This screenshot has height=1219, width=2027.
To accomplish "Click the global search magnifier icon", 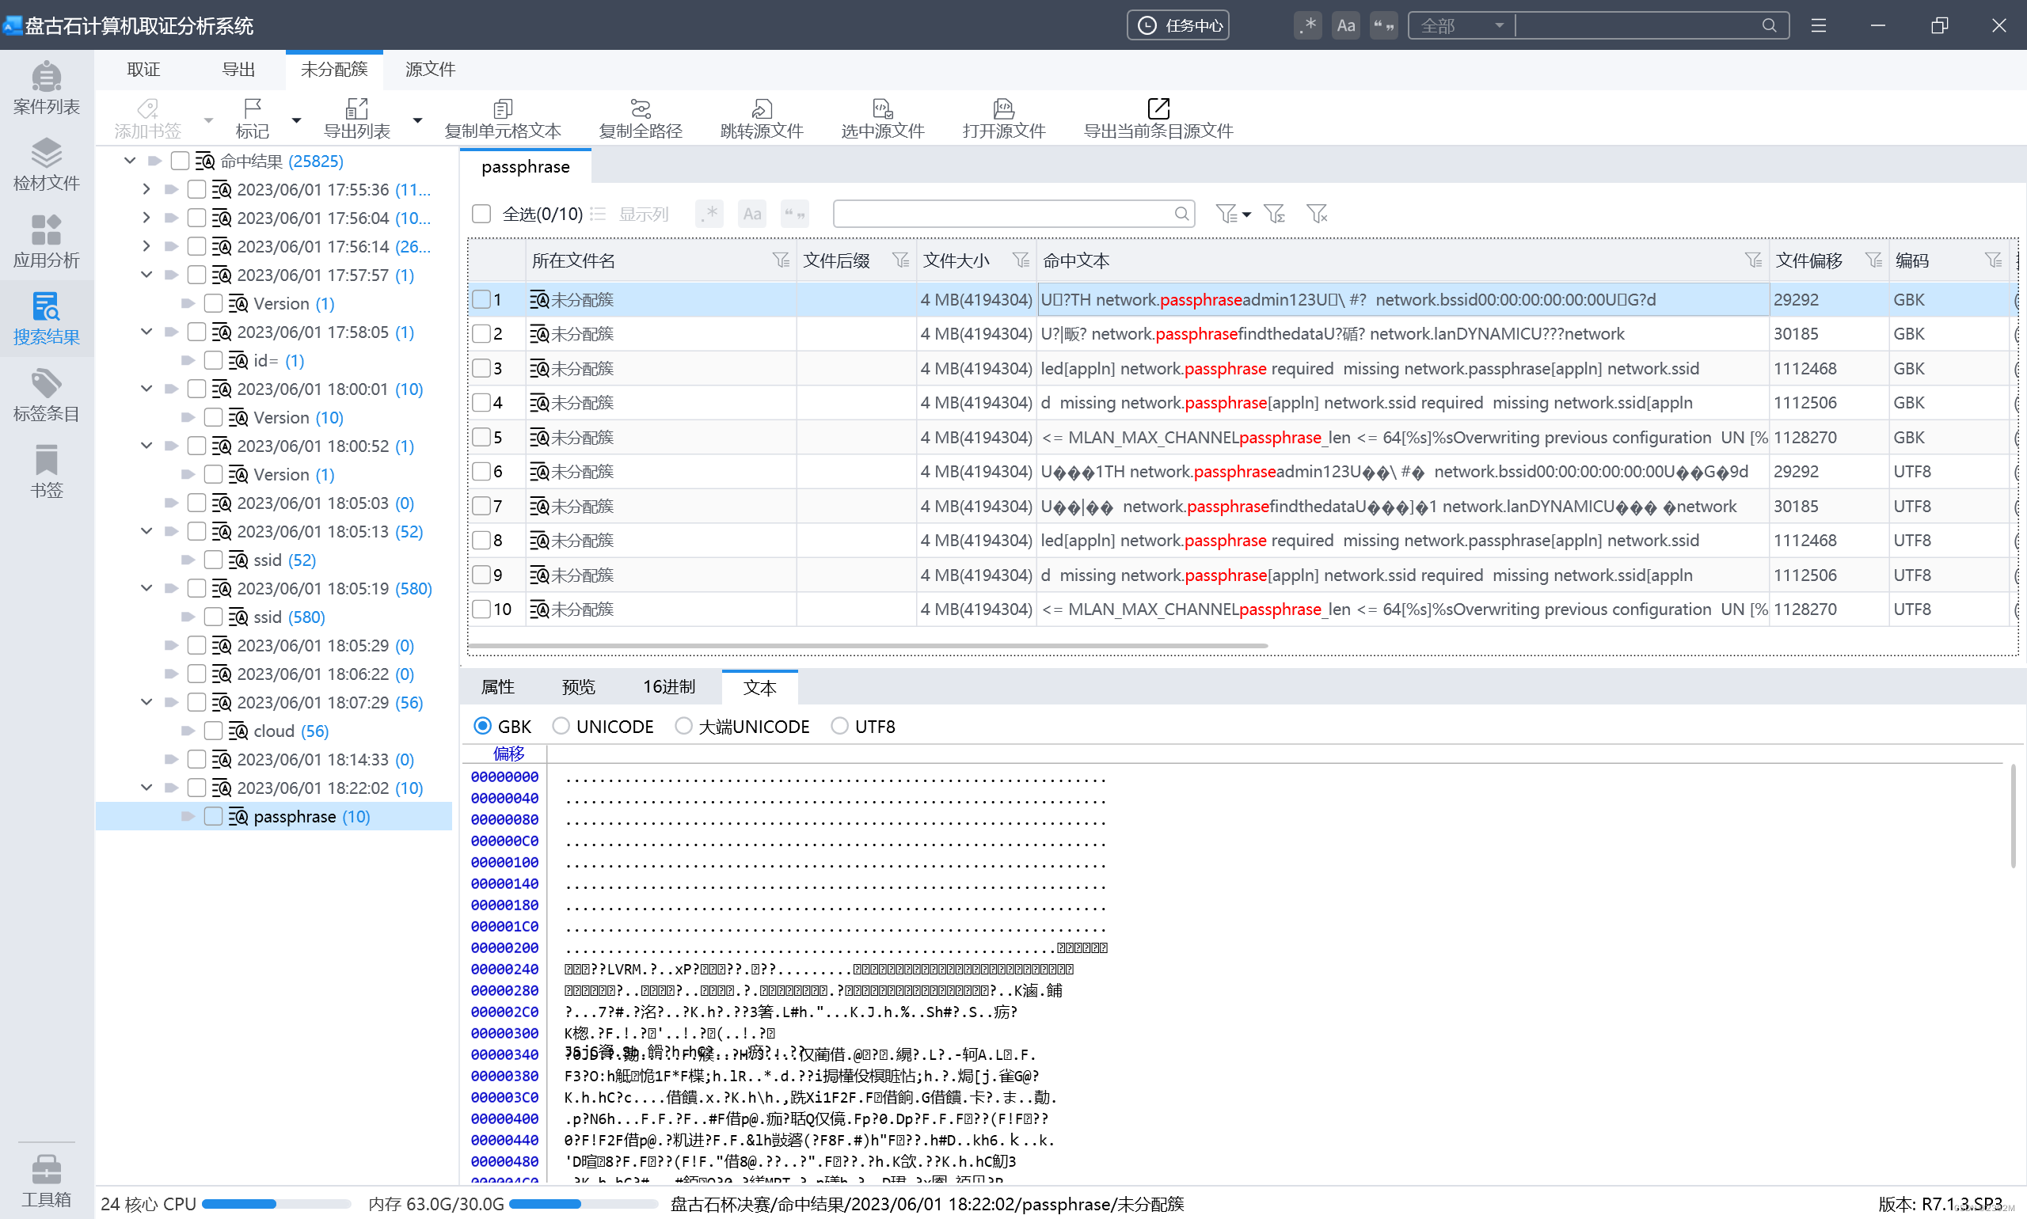I will point(1769,25).
